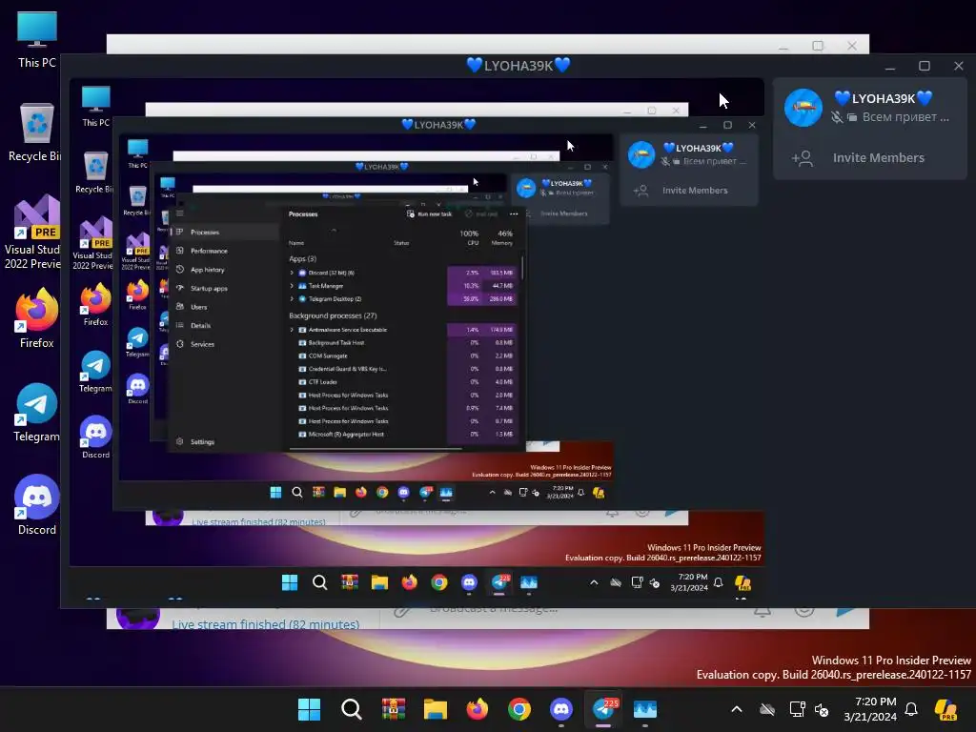Screen dimensions: 976x732
Task: Open Search on the main Windows taskbar
Action: pyautogui.click(x=352, y=709)
